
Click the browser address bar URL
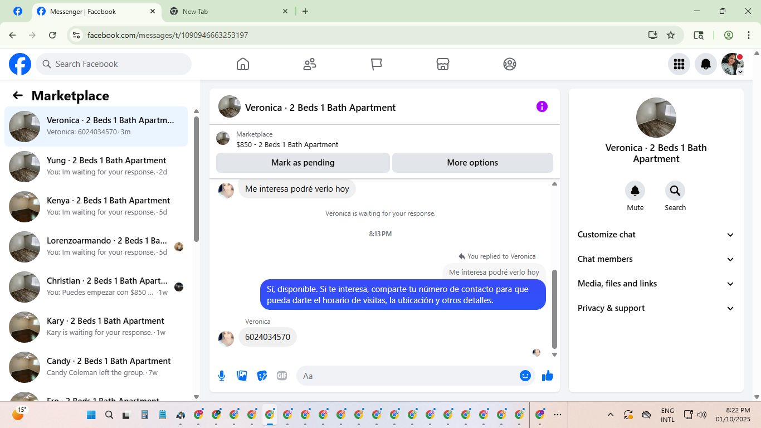(168, 35)
